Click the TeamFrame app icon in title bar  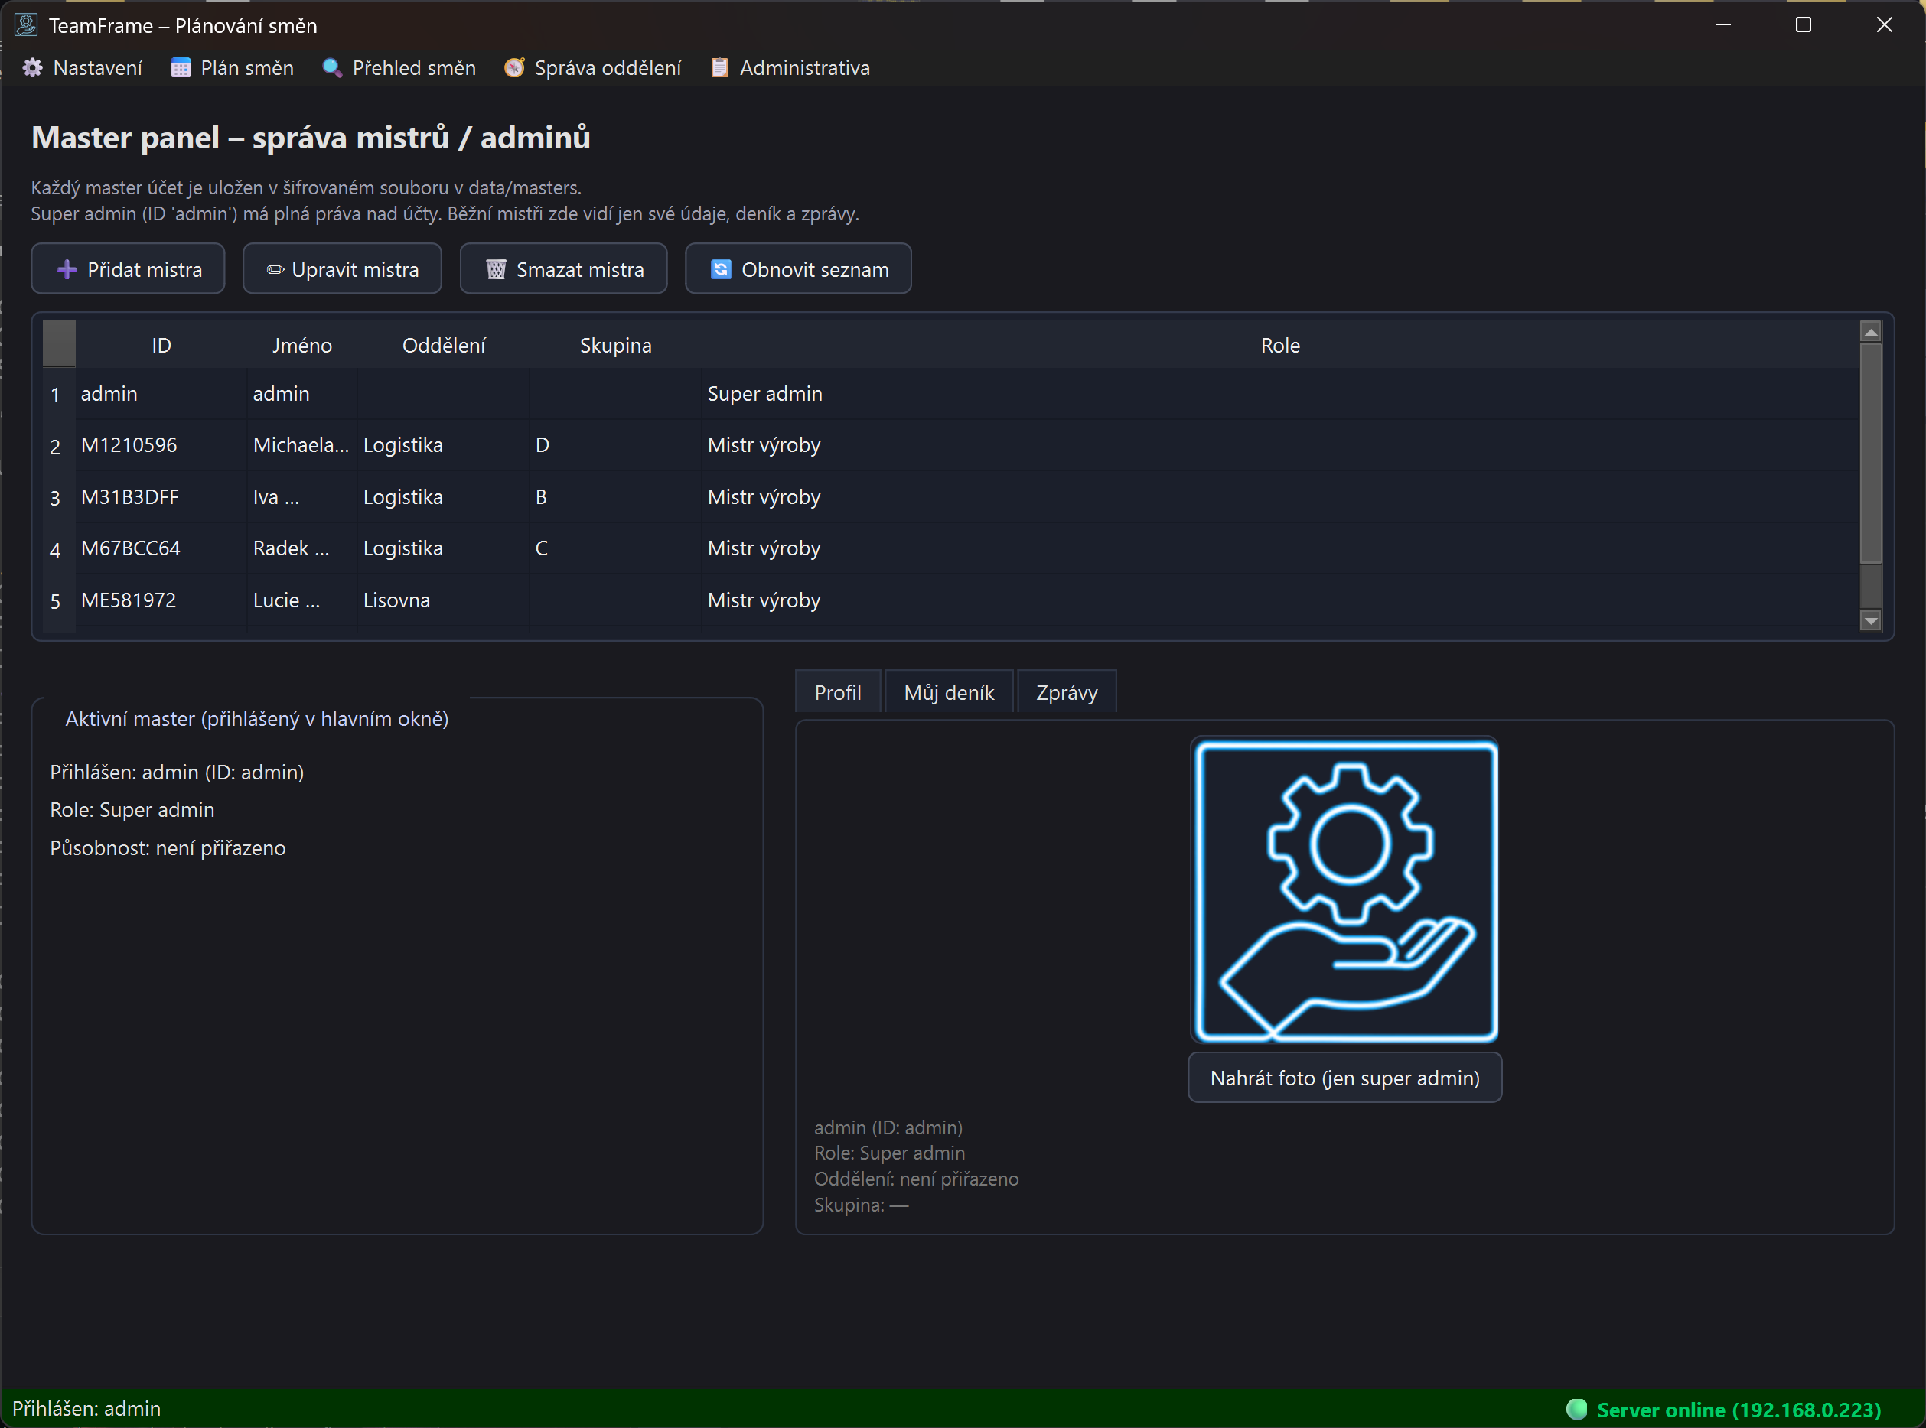[26, 25]
